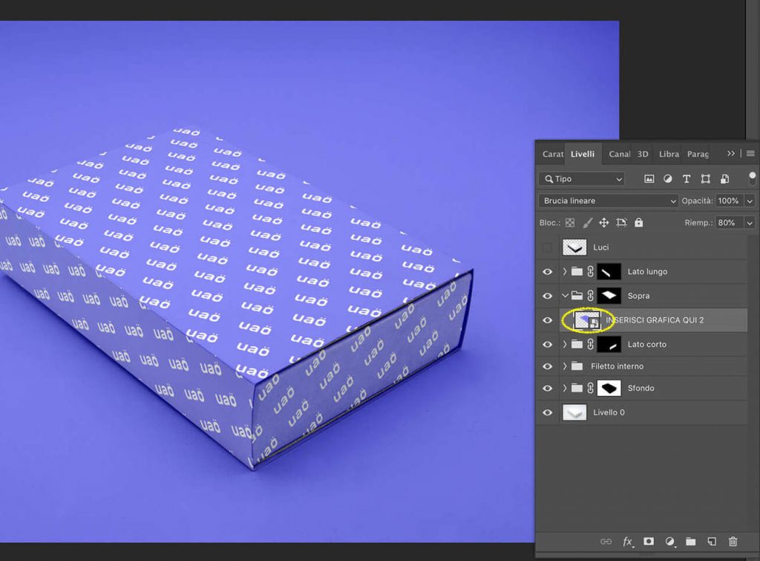The image size is (760, 561).
Task: Open the Riemp. fill slider dropdown
Action: coord(749,222)
